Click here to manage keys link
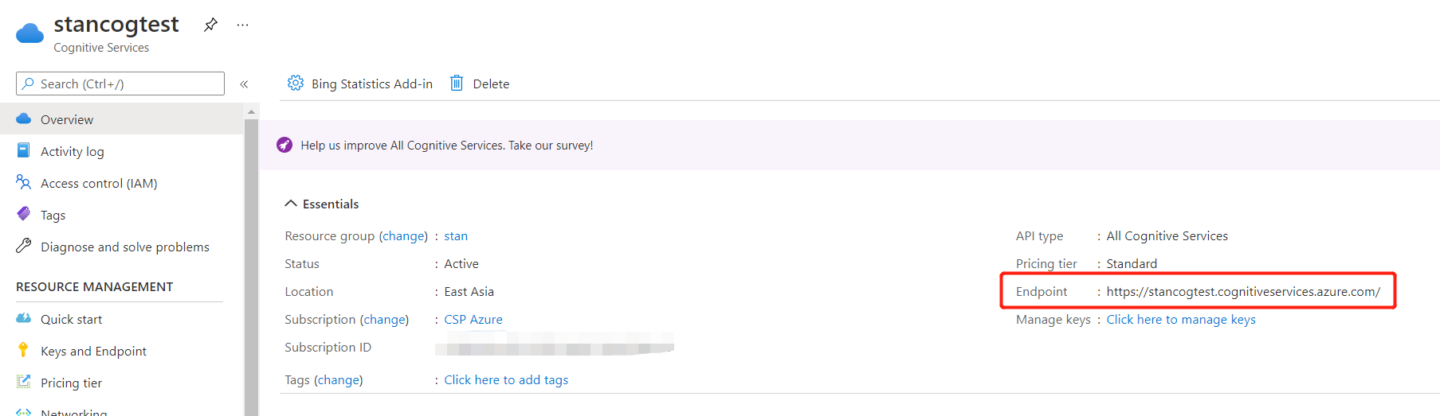1440x416 pixels. click(x=1180, y=319)
